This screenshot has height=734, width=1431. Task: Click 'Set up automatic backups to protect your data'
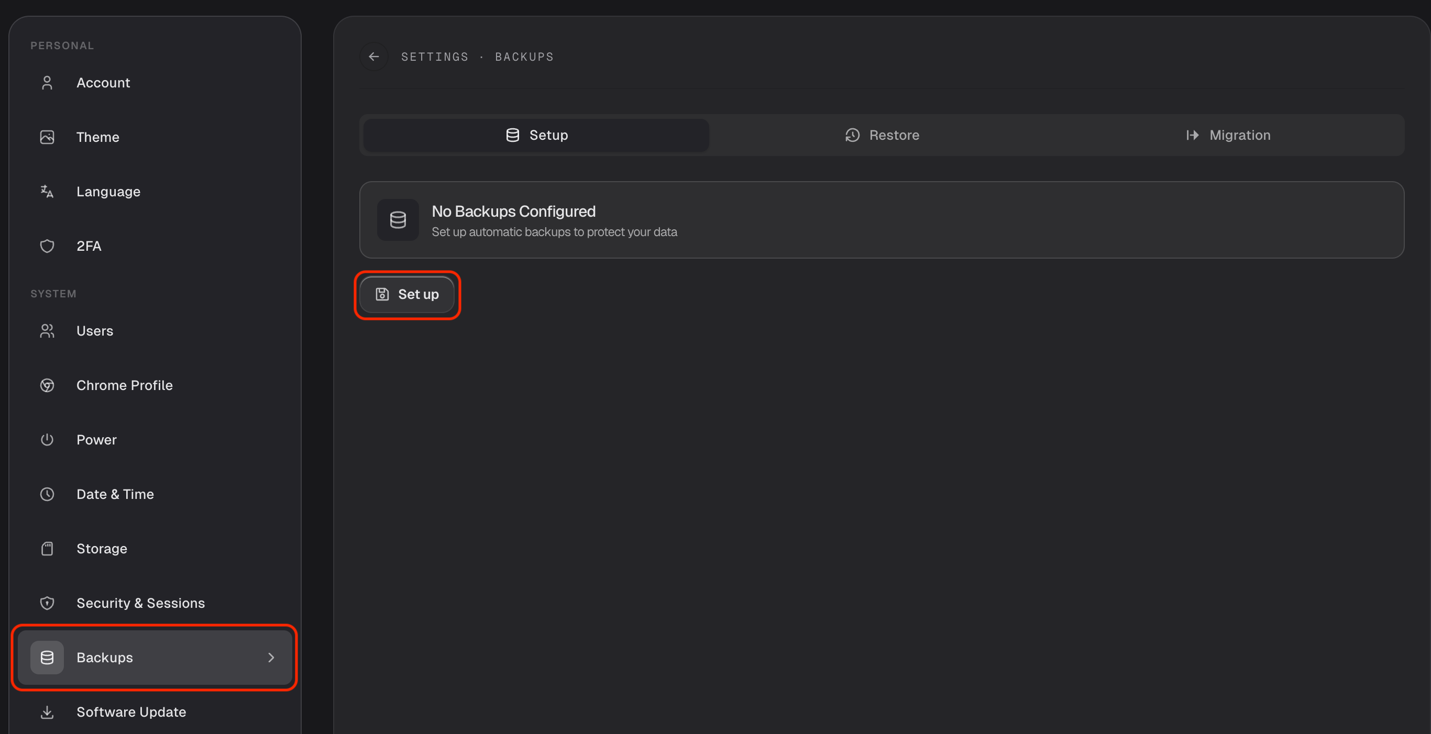click(554, 232)
